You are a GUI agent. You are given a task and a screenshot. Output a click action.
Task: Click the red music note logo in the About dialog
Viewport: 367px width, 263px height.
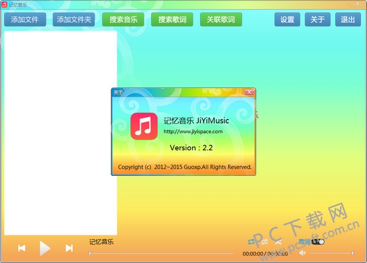[144, 126]
